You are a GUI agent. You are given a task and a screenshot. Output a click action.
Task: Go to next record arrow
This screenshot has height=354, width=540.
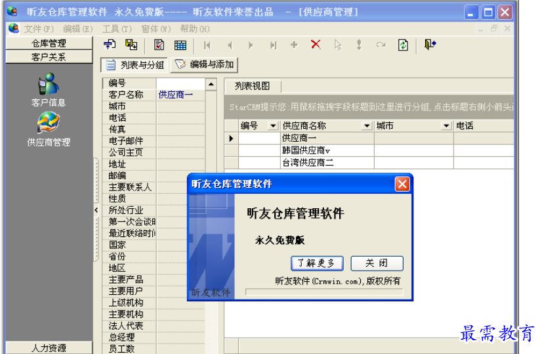(x=251, y=45)
